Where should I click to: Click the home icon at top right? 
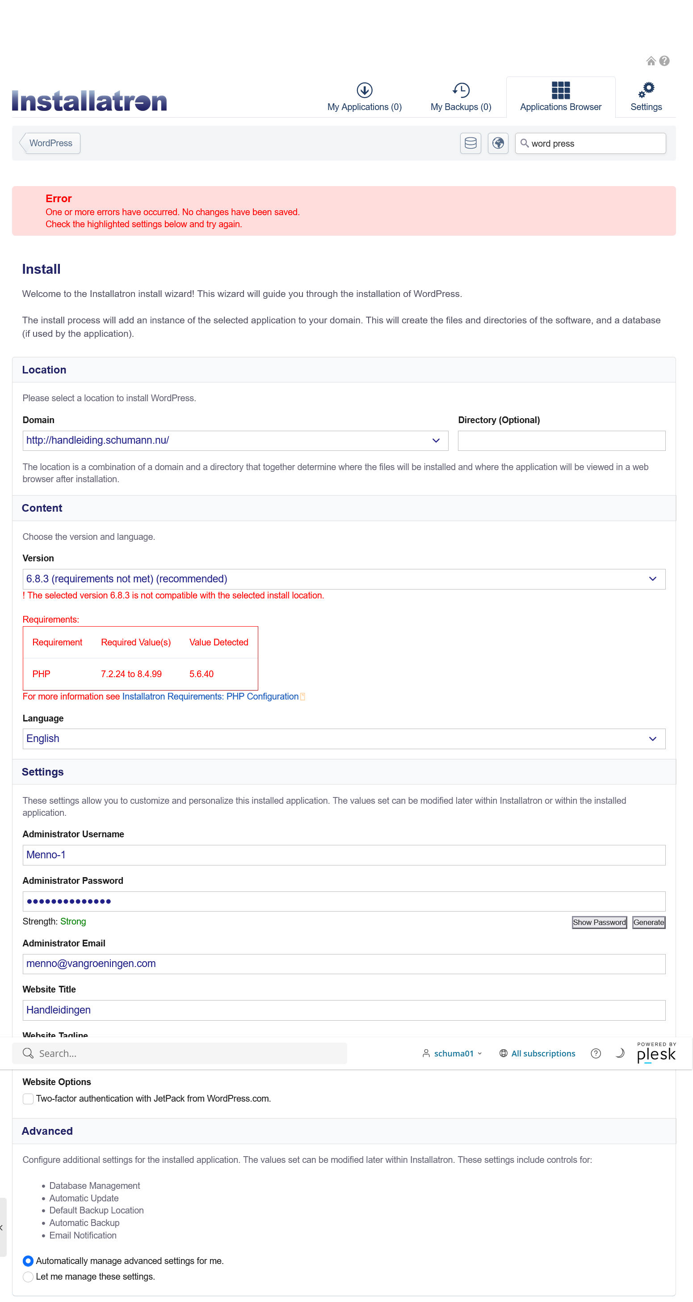(x=651, y=61)
